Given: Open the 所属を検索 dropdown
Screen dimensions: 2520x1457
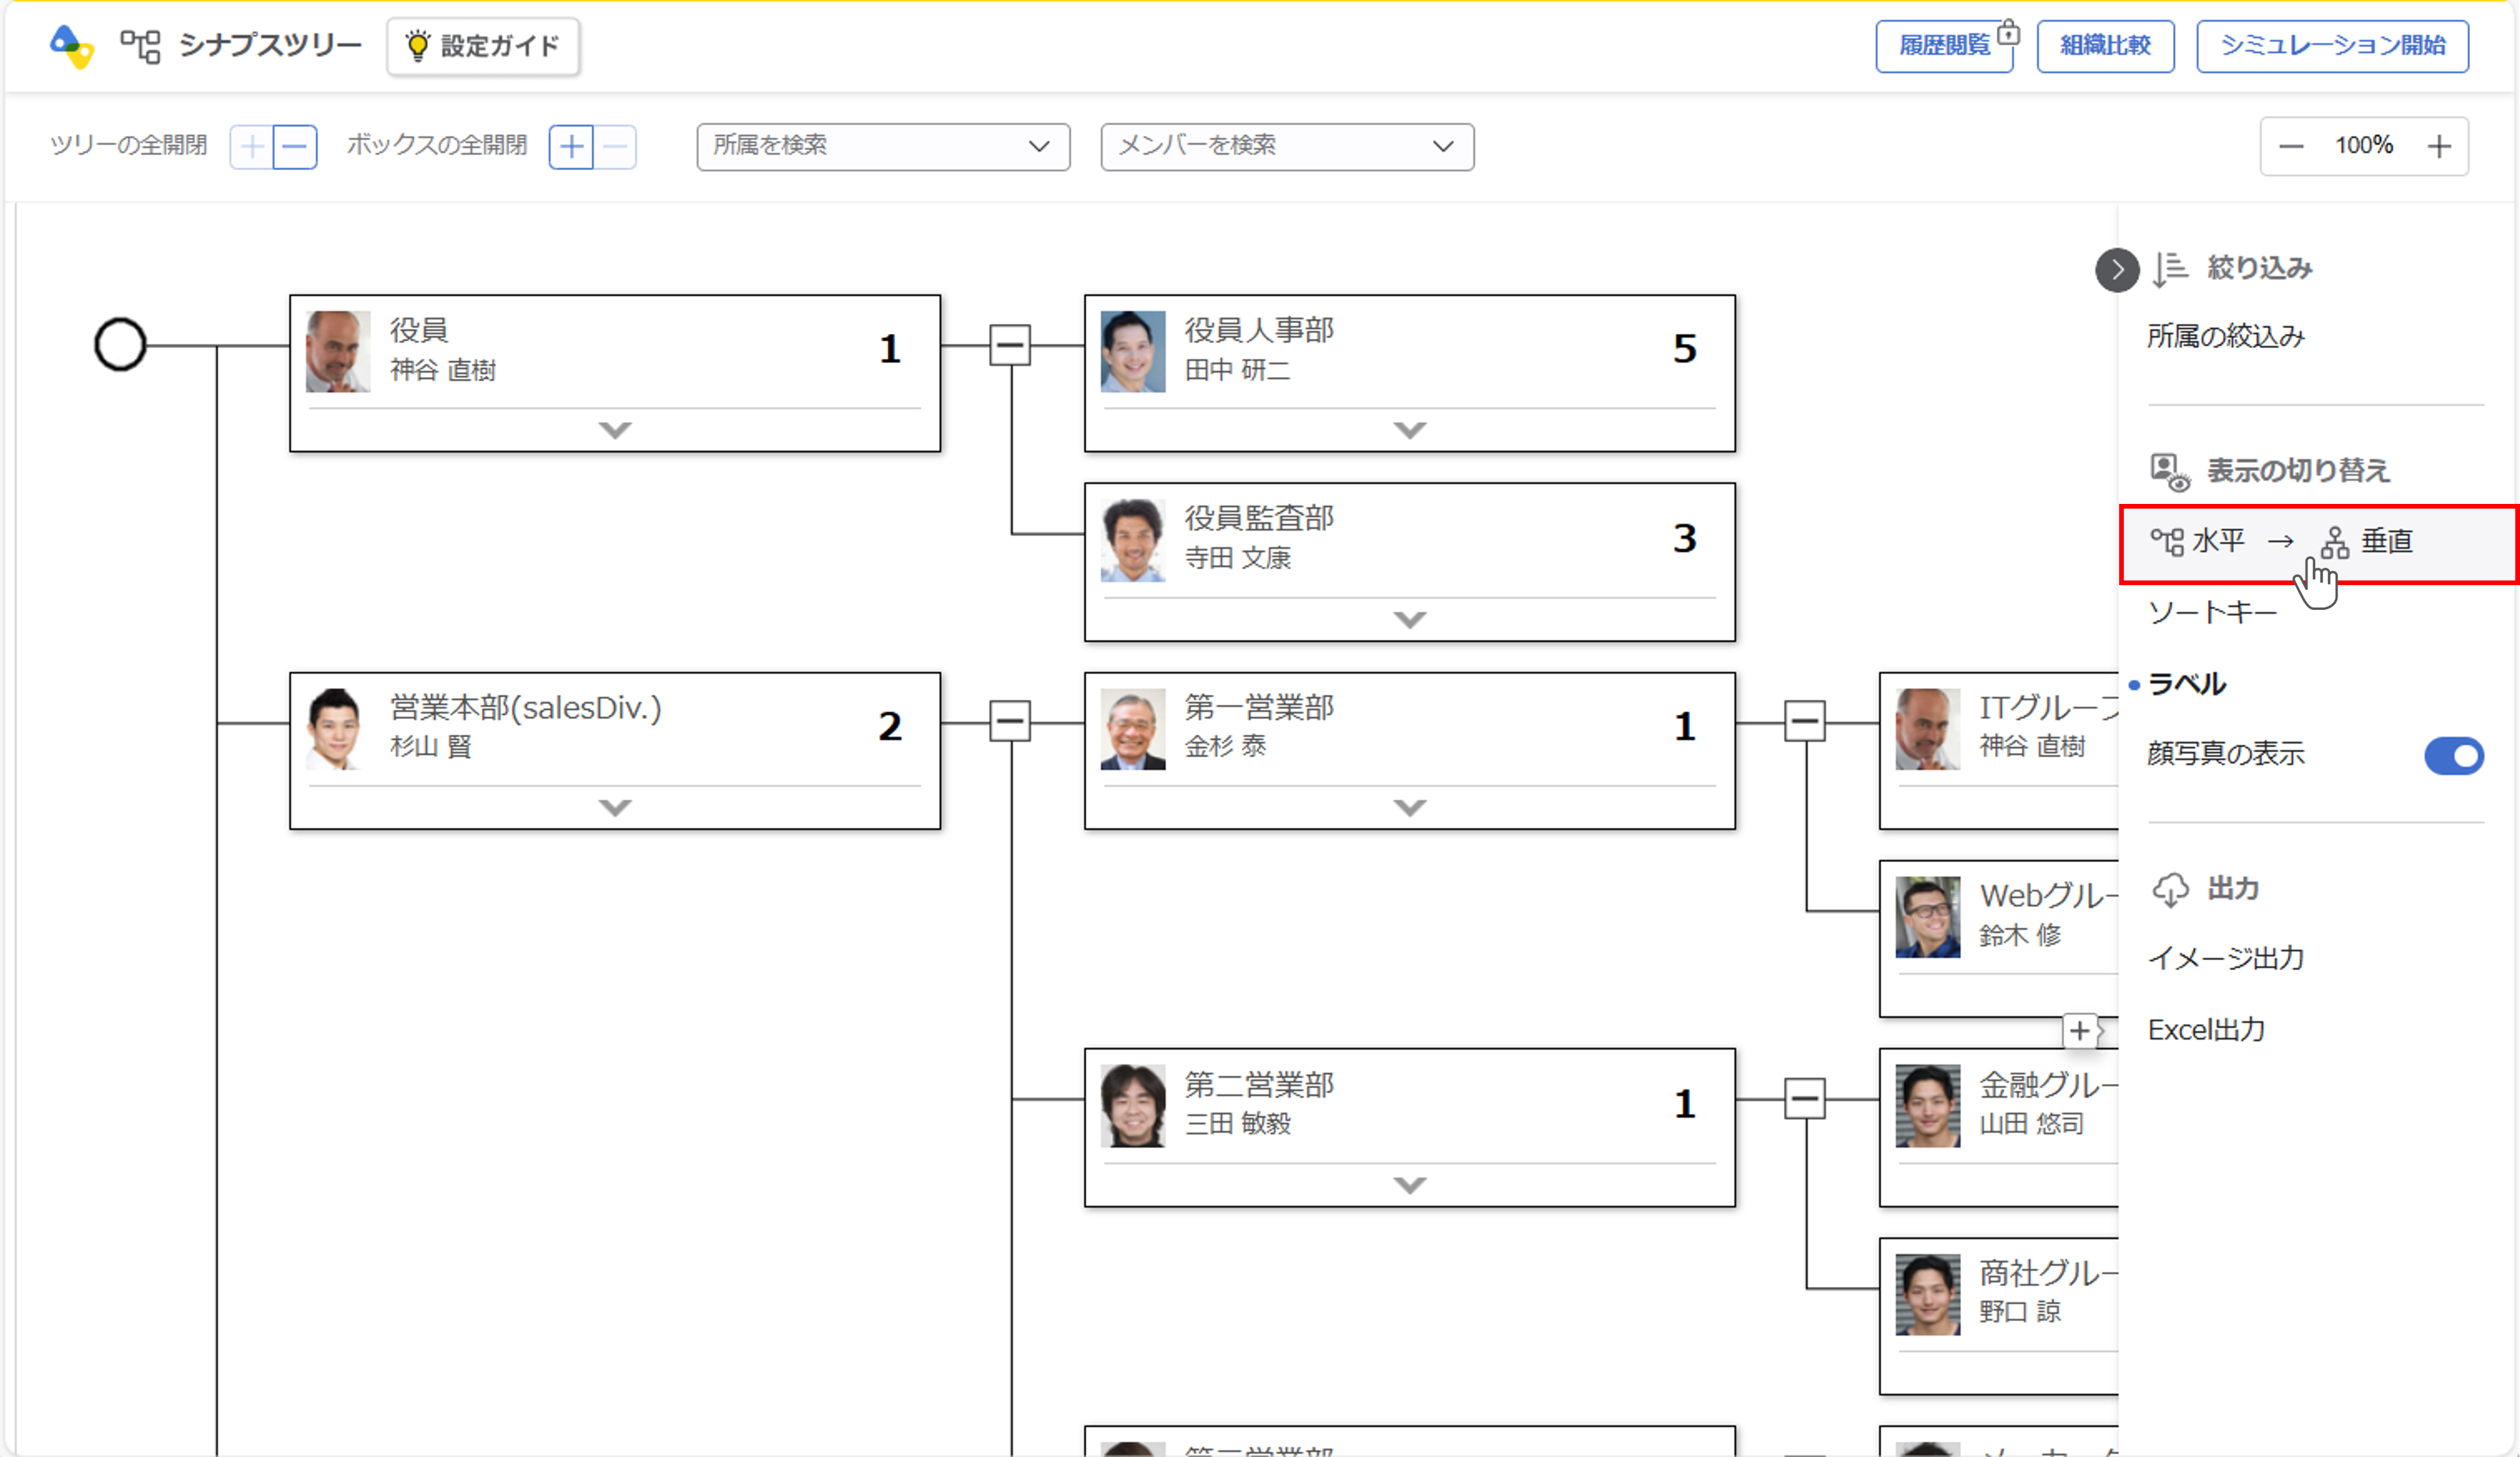Looking at the screenshot, I should pyautogui.click(x=883, y=147).
